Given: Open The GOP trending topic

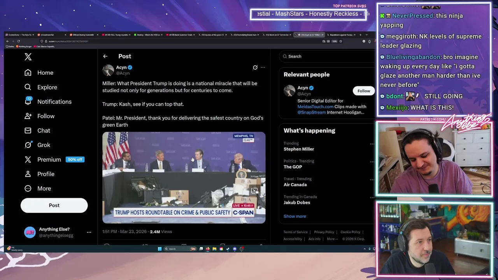Looking at the screenshot, I should tap(293, 167).
